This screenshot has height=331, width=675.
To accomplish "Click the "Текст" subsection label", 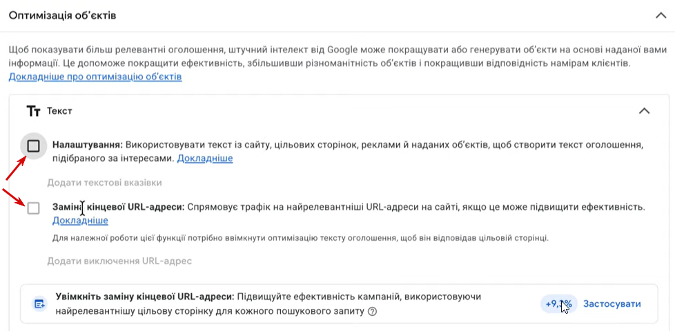I will pyautogui.click(x=59, y=110).
